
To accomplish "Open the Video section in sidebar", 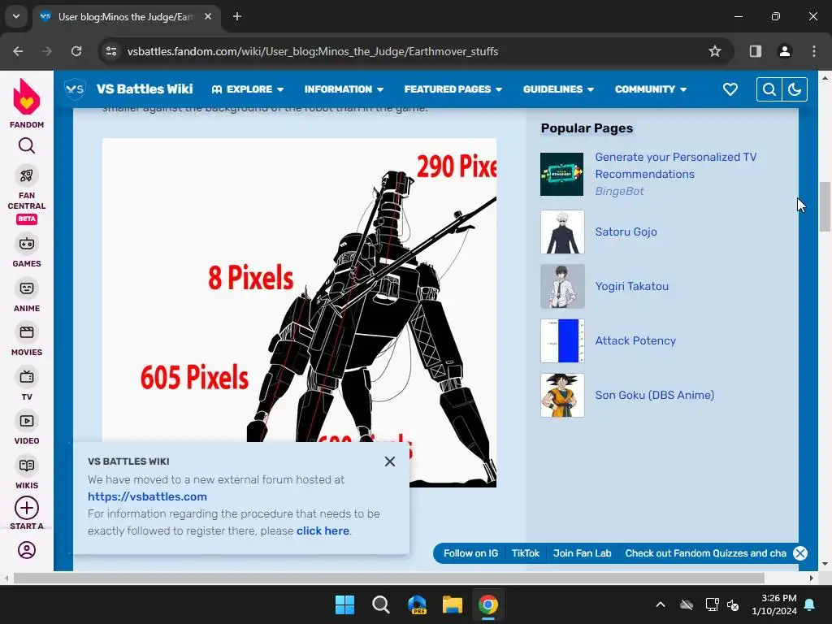I will (27, 422).
